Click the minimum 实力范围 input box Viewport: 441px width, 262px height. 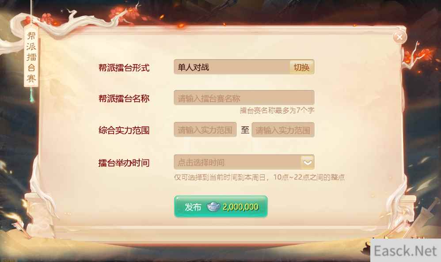pyautogui.click(x=205, y=130)
